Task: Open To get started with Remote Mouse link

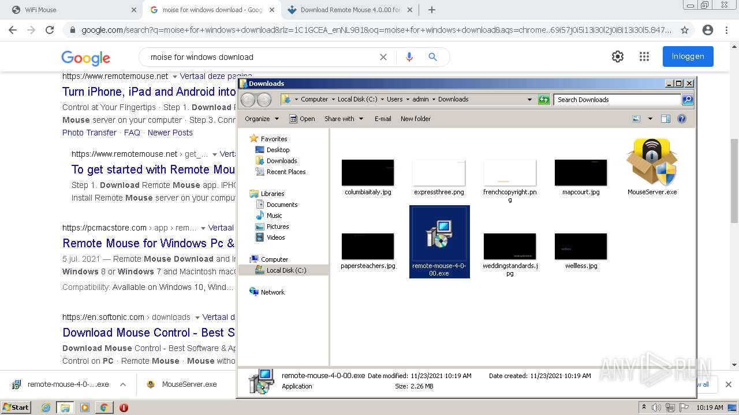Action: [153, 169]
